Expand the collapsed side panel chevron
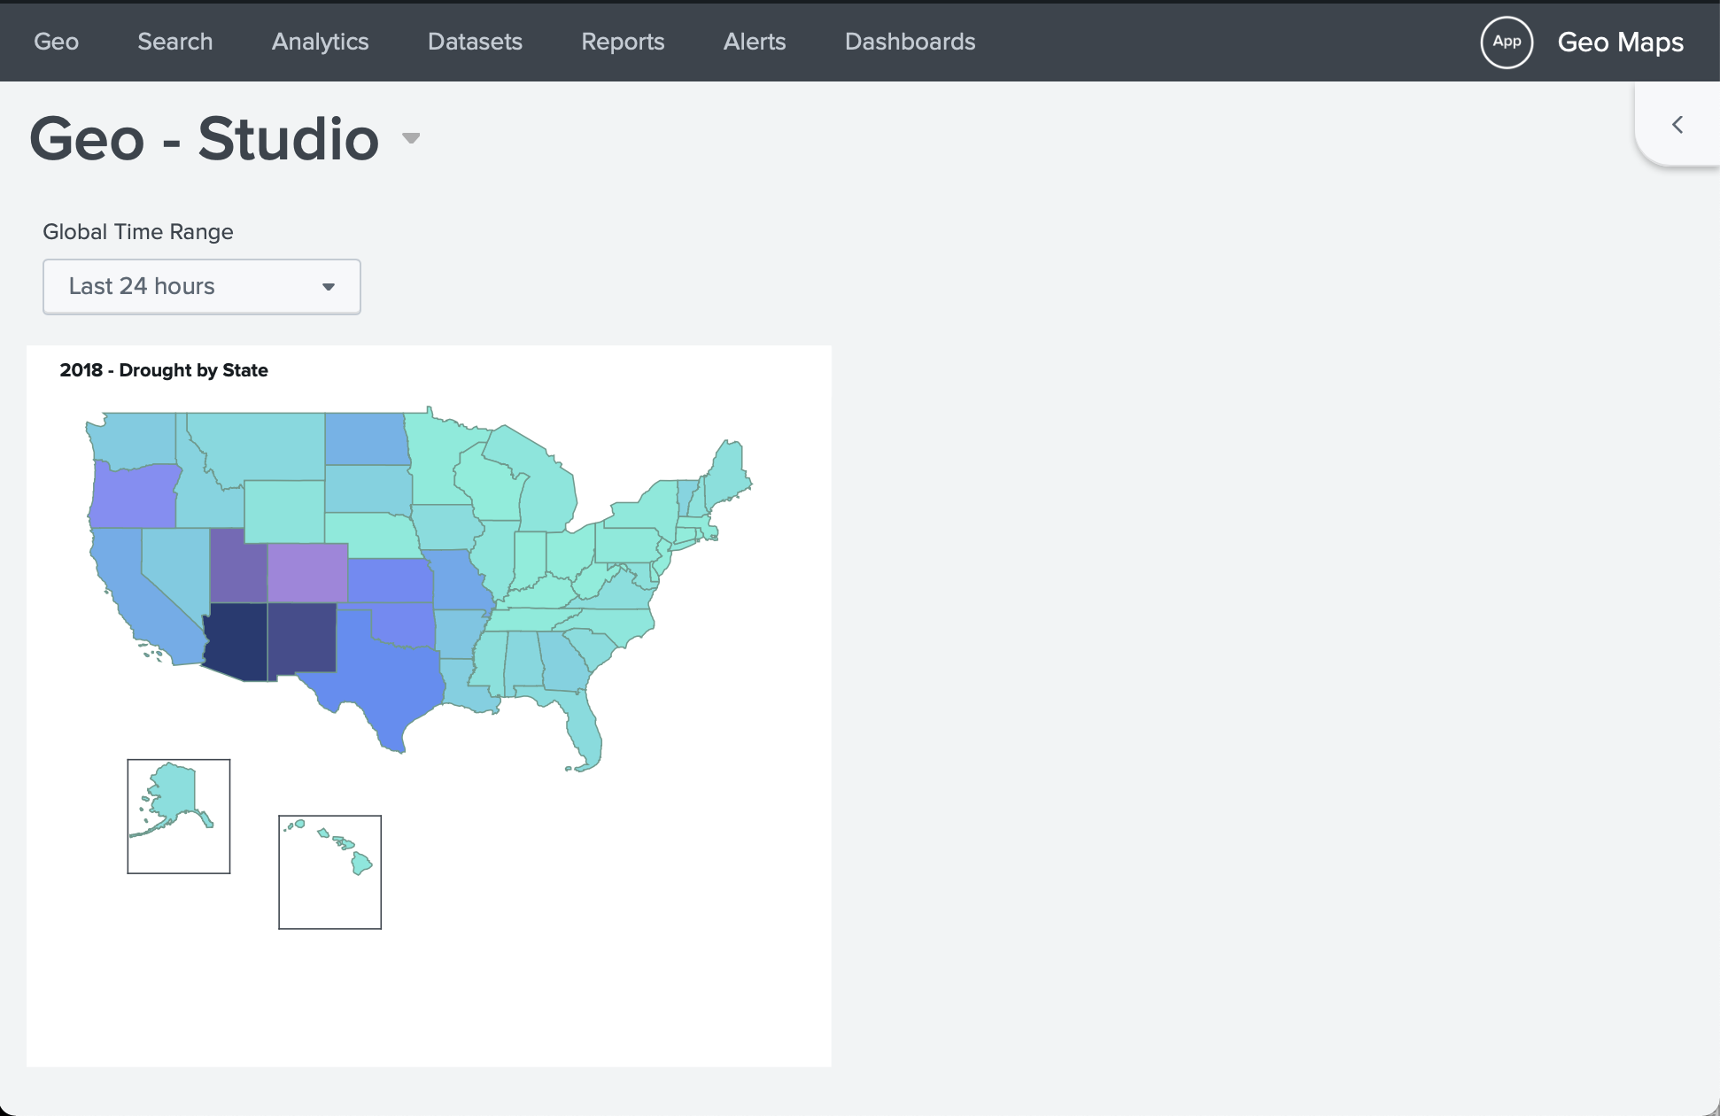Viewport: 1720px width, 1116px height. (1677, 125)
